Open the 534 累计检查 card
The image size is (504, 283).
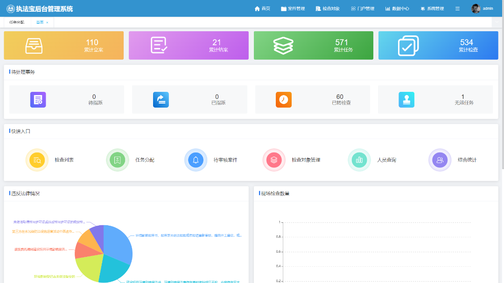[438, 45]
